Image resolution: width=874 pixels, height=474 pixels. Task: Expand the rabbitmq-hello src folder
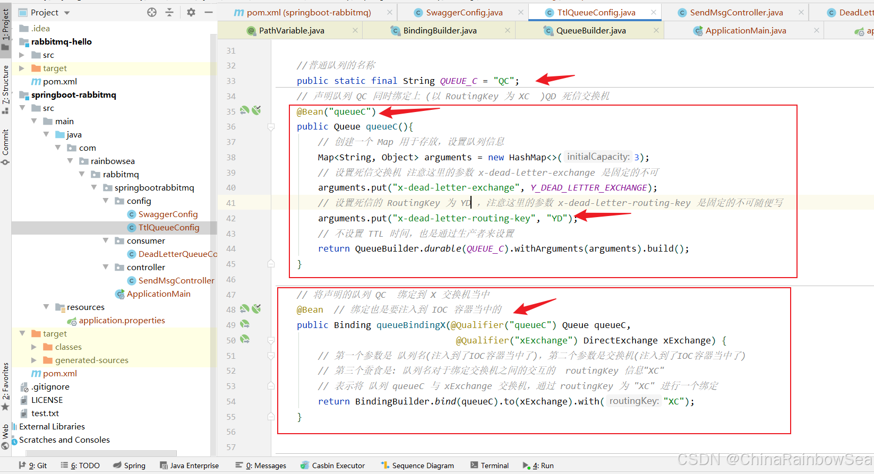pyautogui.click(x=22, y=55)
